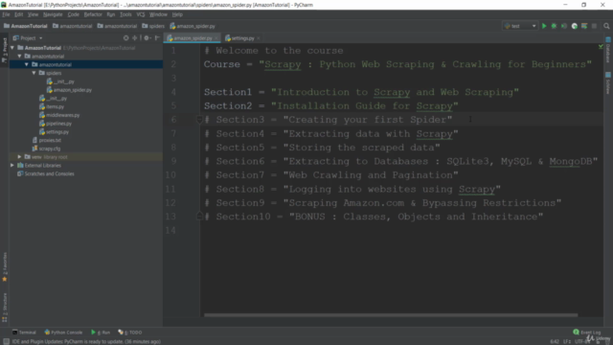Viewport: 613px width, 345px height.
Task: Click line number 14 in the gutter
Action: point(170,230)
